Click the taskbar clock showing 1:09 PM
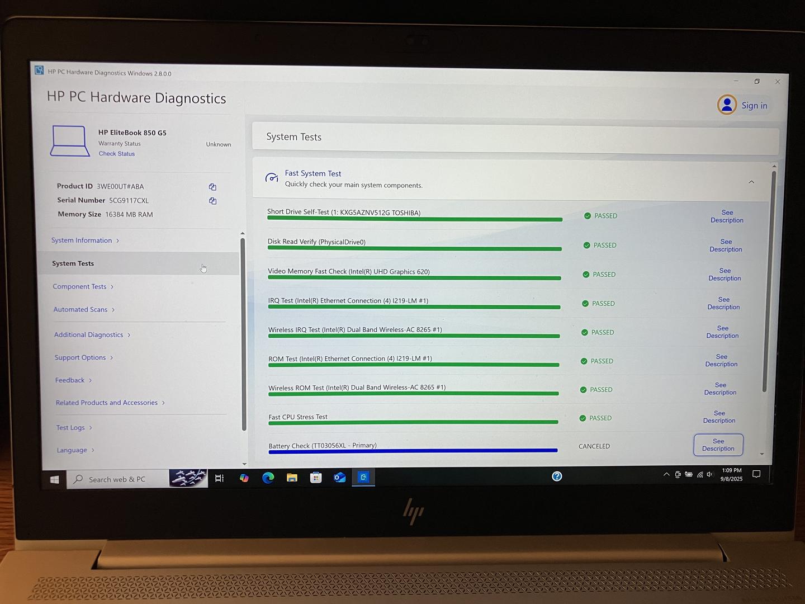The width and height of the screenshot is (805, 604). click(x=731, y=475)
